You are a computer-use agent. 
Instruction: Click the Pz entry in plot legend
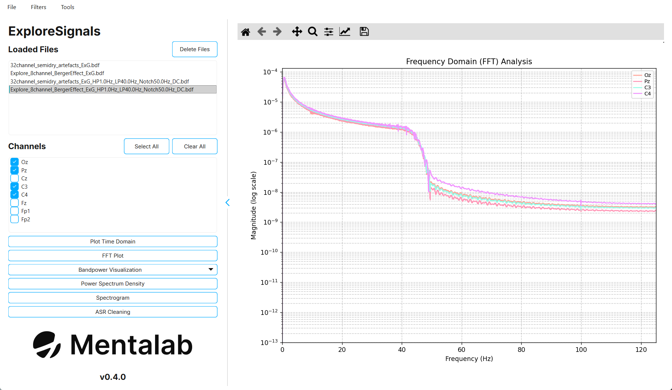(x=642, y=81)
